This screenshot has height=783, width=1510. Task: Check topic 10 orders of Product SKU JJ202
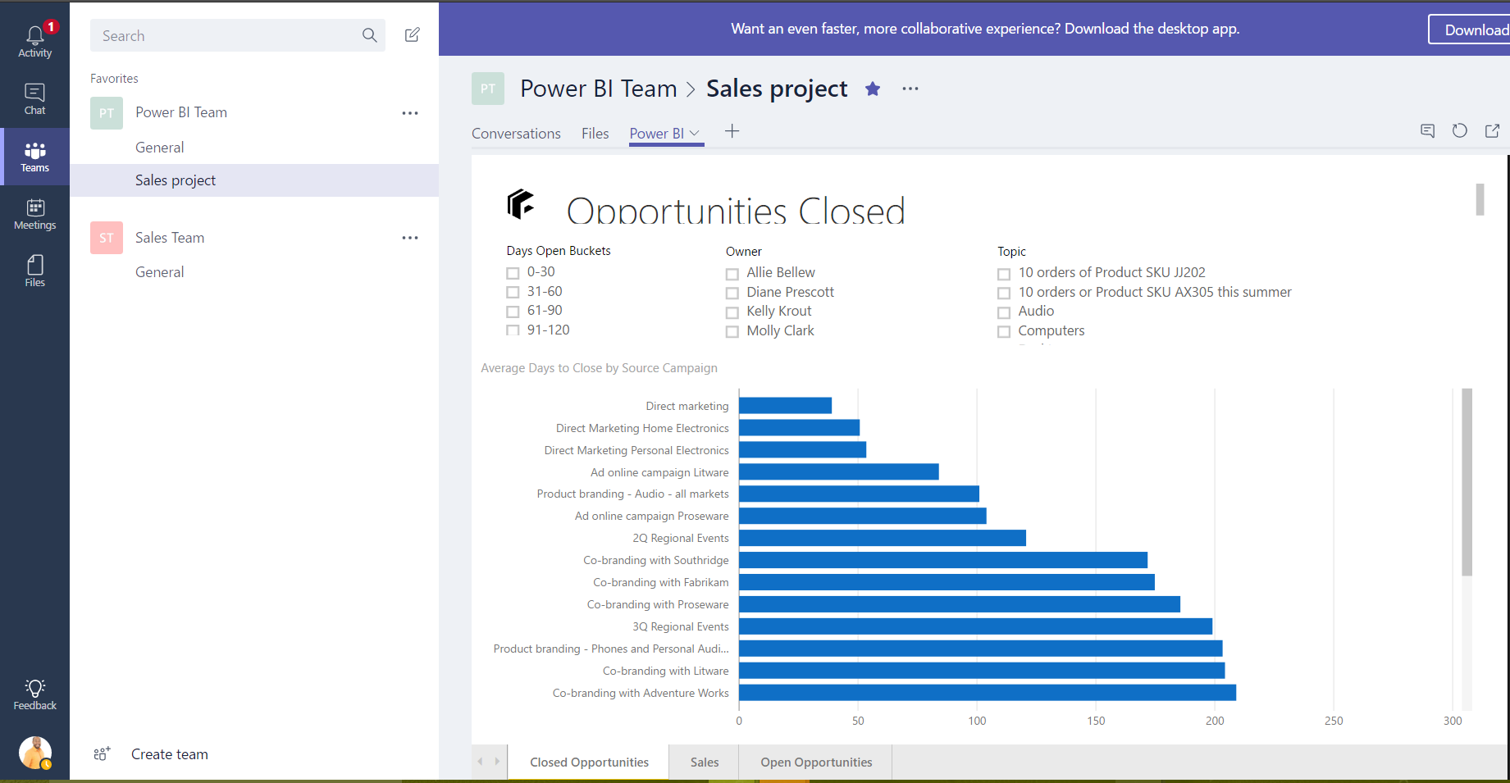coord(1004,274)
